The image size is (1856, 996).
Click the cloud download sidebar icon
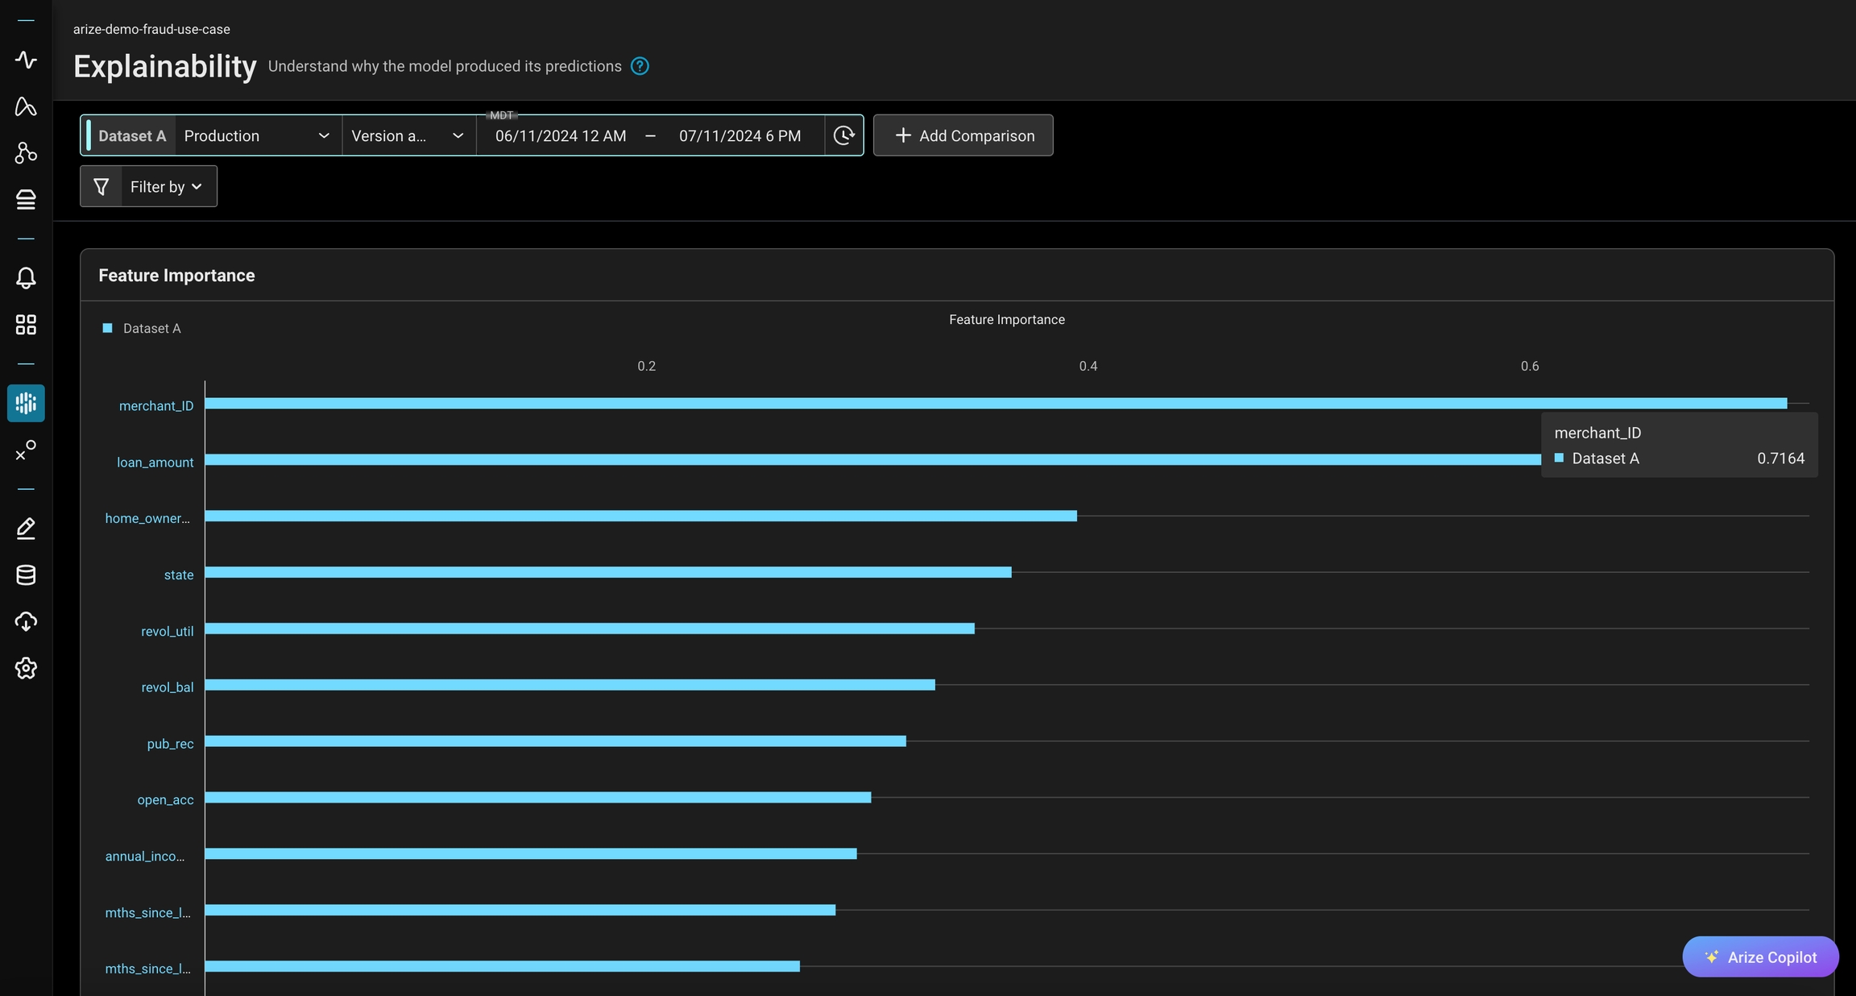click(26, 621)
